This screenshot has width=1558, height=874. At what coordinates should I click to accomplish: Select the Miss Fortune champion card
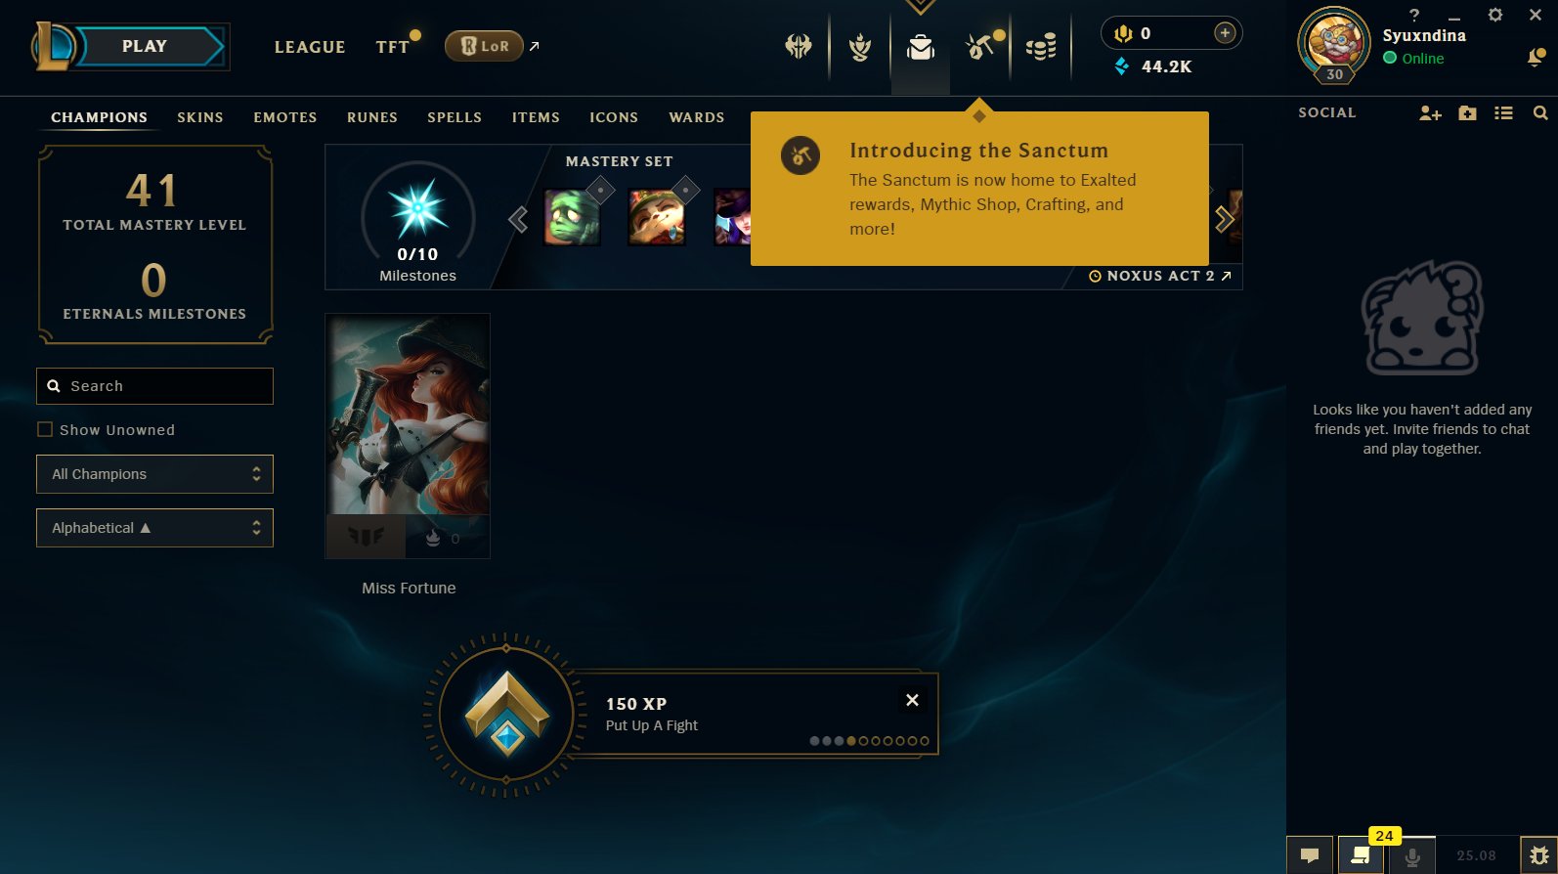click(x=408, y=436)
